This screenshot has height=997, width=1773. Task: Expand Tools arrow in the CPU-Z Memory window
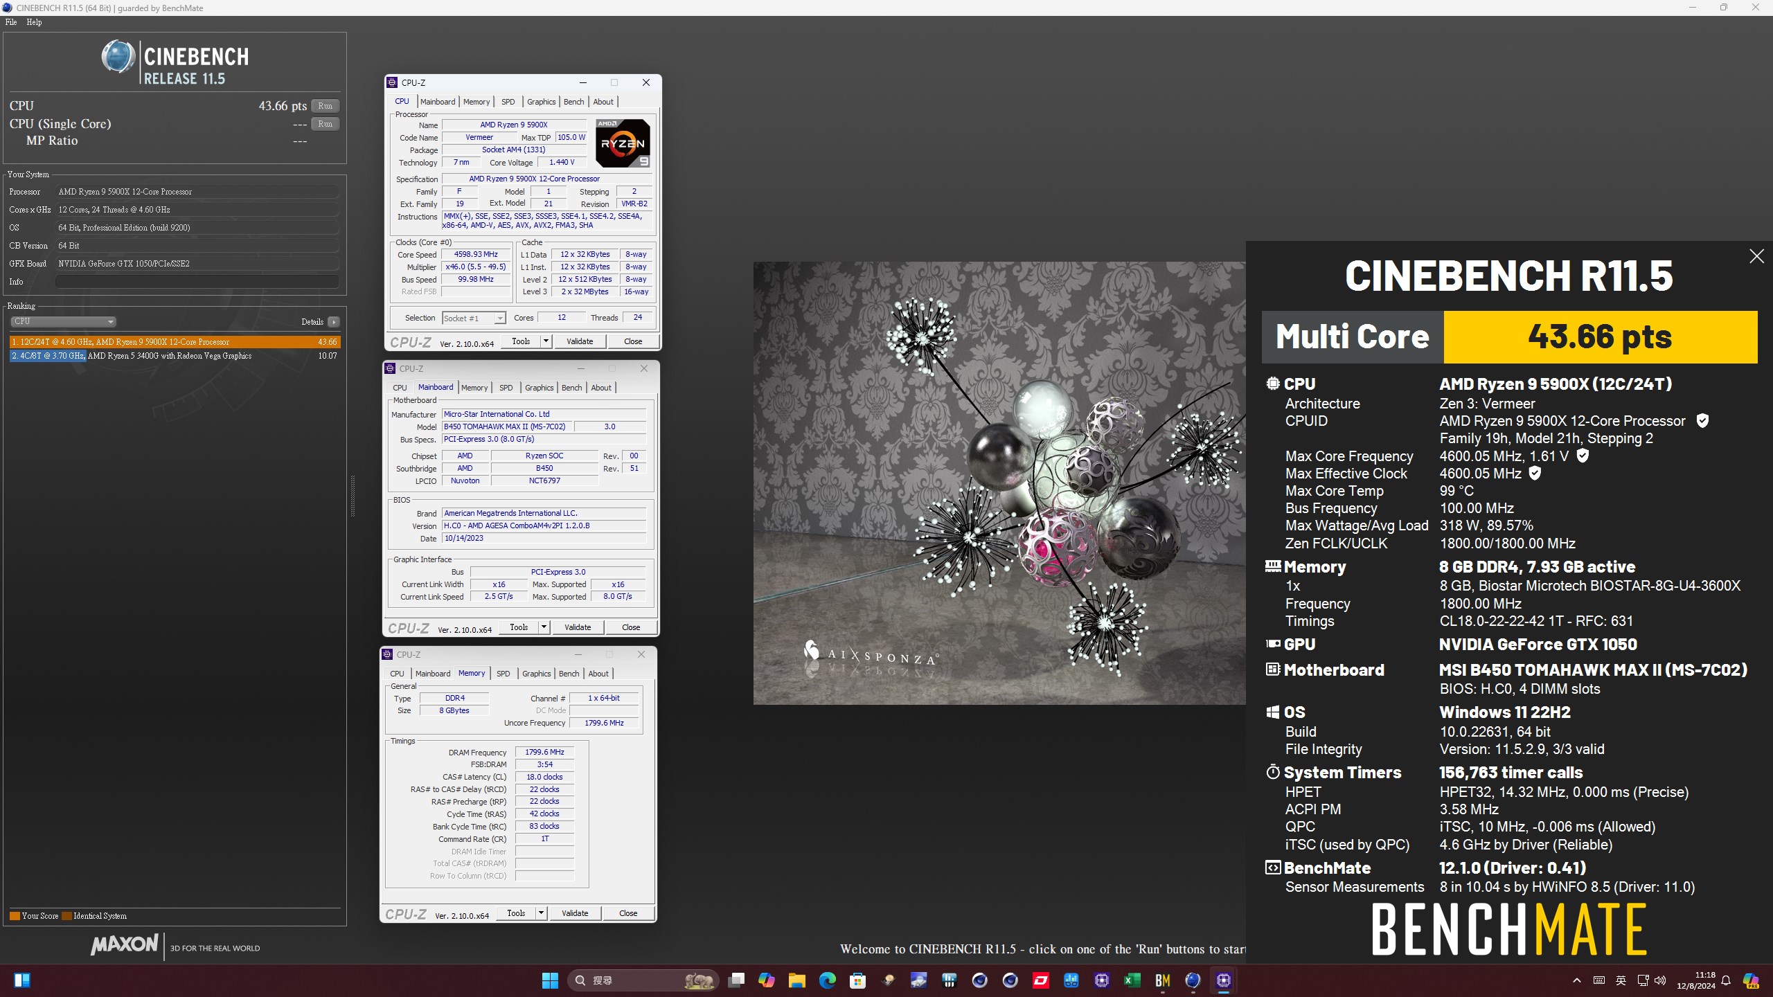point(541,913)
